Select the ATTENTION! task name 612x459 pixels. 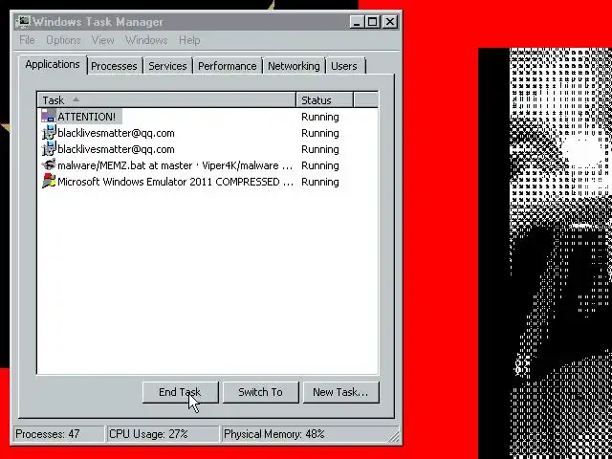[87, 117]
